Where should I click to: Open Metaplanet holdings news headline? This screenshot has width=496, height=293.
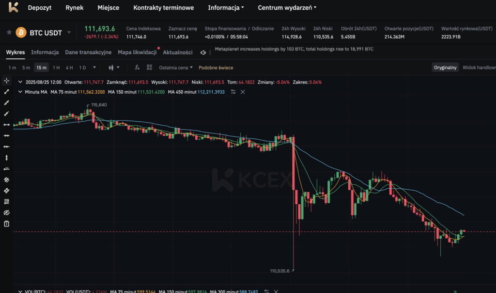(x=294, y=49)
